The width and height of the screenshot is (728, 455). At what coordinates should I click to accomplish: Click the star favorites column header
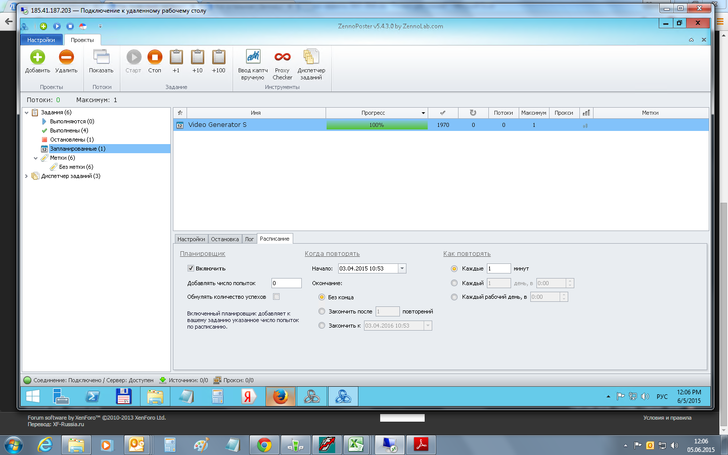[x=180, y=113]
